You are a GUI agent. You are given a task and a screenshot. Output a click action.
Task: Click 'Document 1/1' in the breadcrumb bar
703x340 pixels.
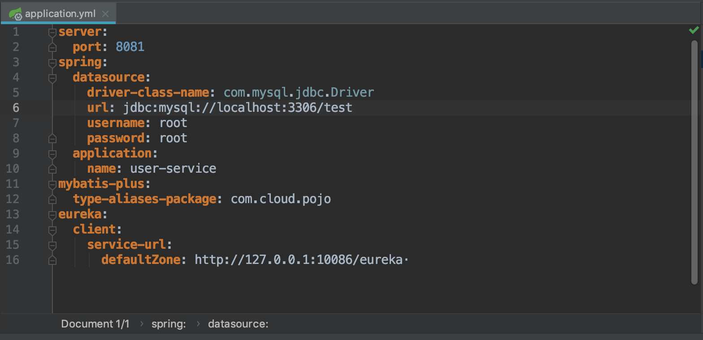tap(95, 324)
